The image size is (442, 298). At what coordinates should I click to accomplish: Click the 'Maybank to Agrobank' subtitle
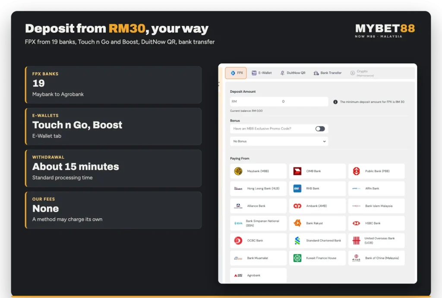click(58, 94)
